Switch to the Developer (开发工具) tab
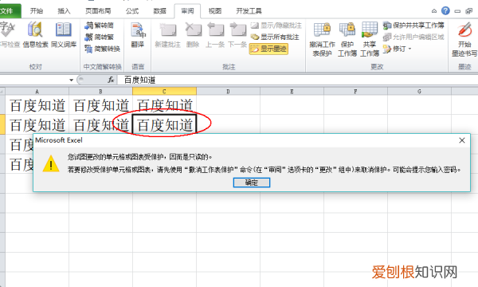478x287 pixels. click(x=249, y=11)
